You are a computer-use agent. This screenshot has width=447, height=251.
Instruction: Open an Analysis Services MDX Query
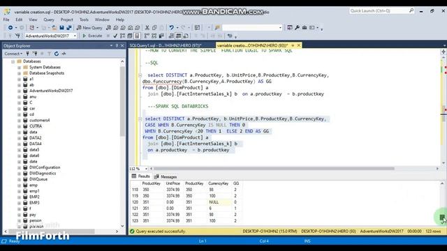click(116, 28)
